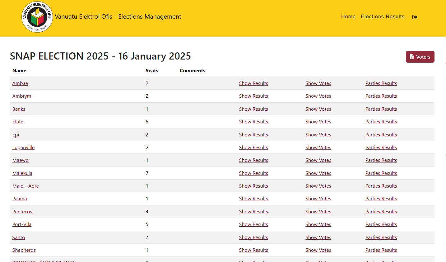The height and width of the screenshot is (262, 446).
Task: Click the logout icon in header
Action: (x=415, y=17)
